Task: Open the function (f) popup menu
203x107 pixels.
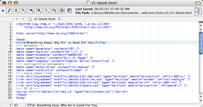Action: click(17, 11)
